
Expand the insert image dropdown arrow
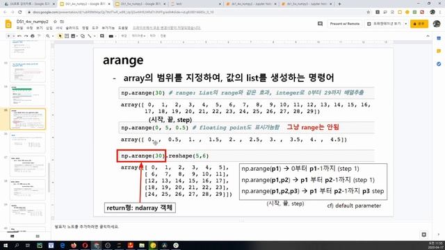(x=77, y=36)
